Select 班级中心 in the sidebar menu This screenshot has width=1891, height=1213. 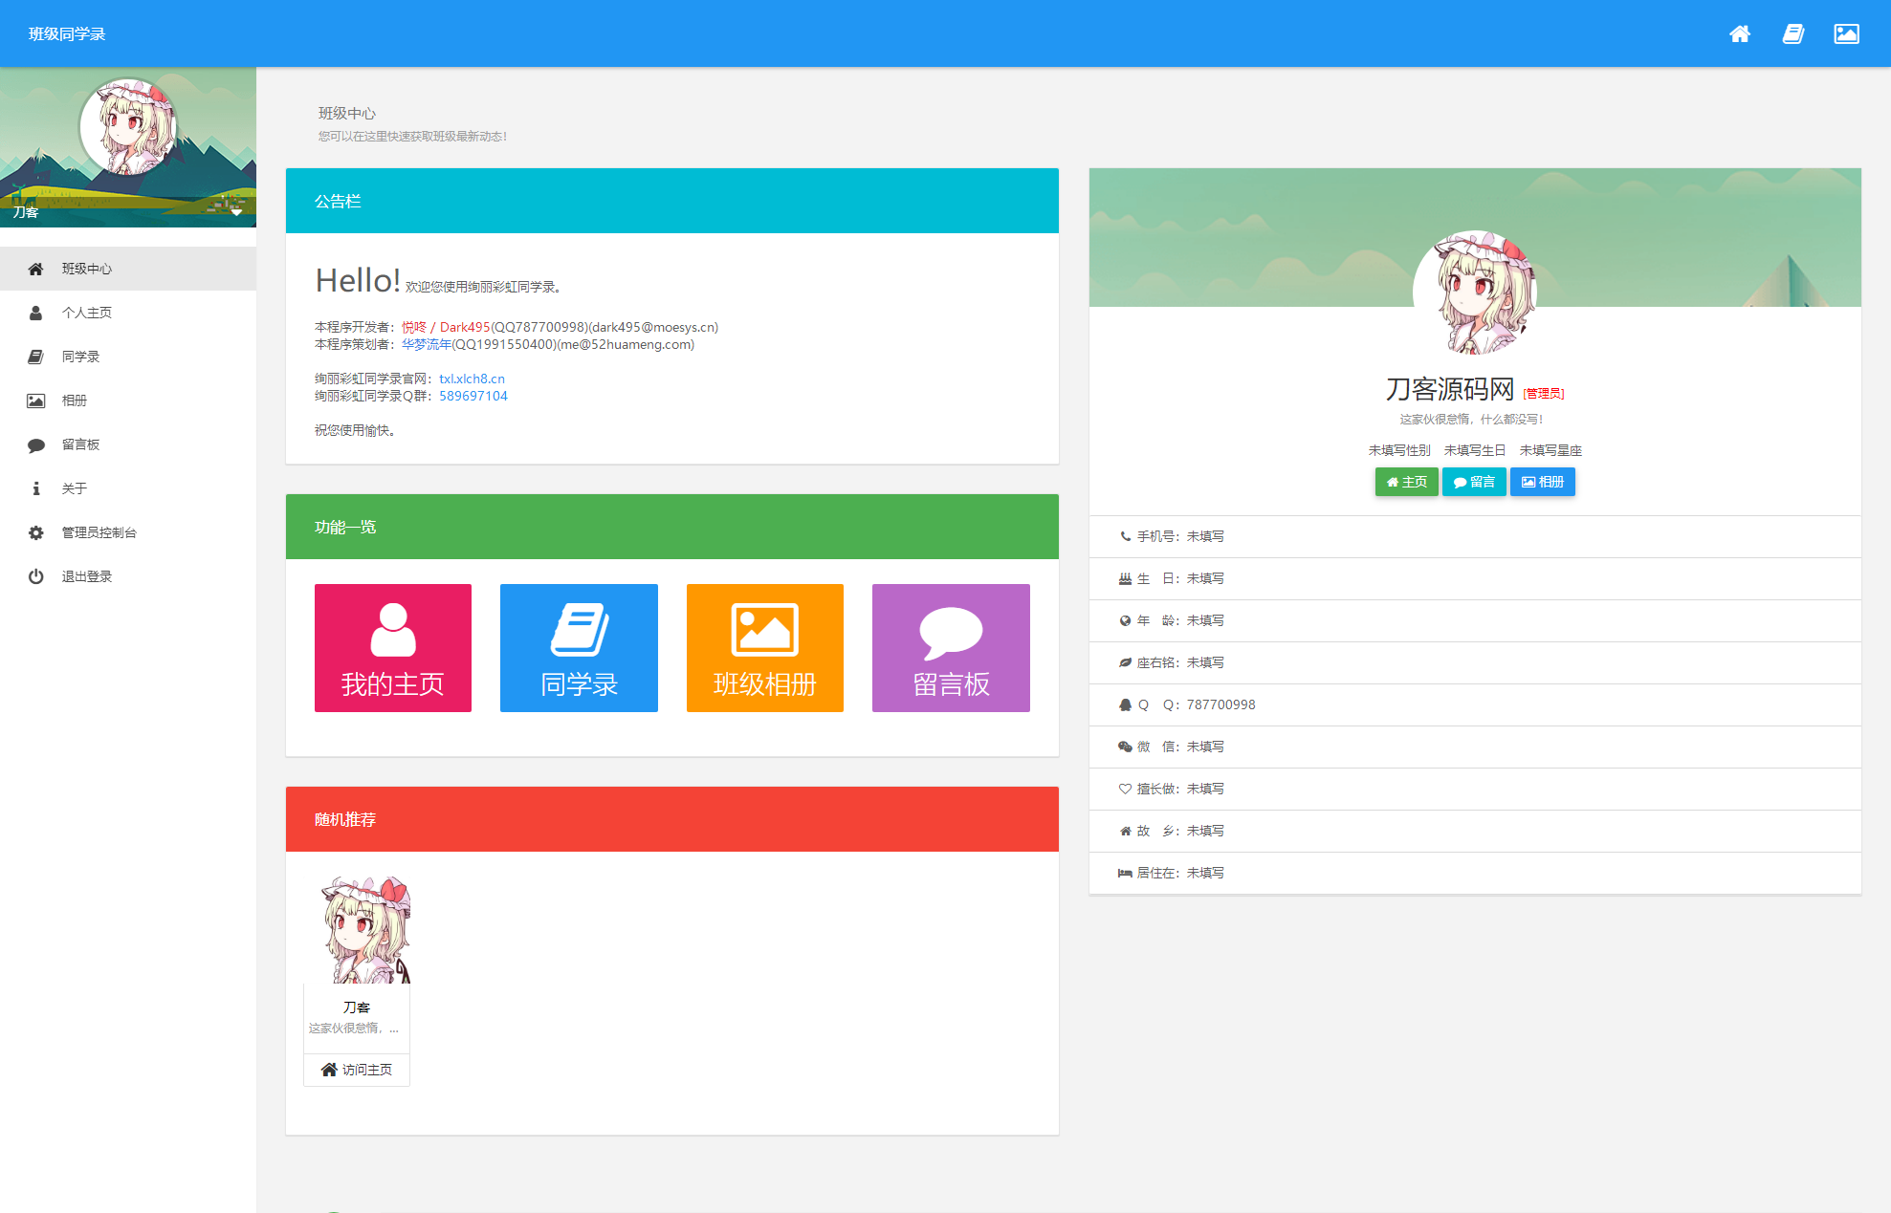click(88, 269)
